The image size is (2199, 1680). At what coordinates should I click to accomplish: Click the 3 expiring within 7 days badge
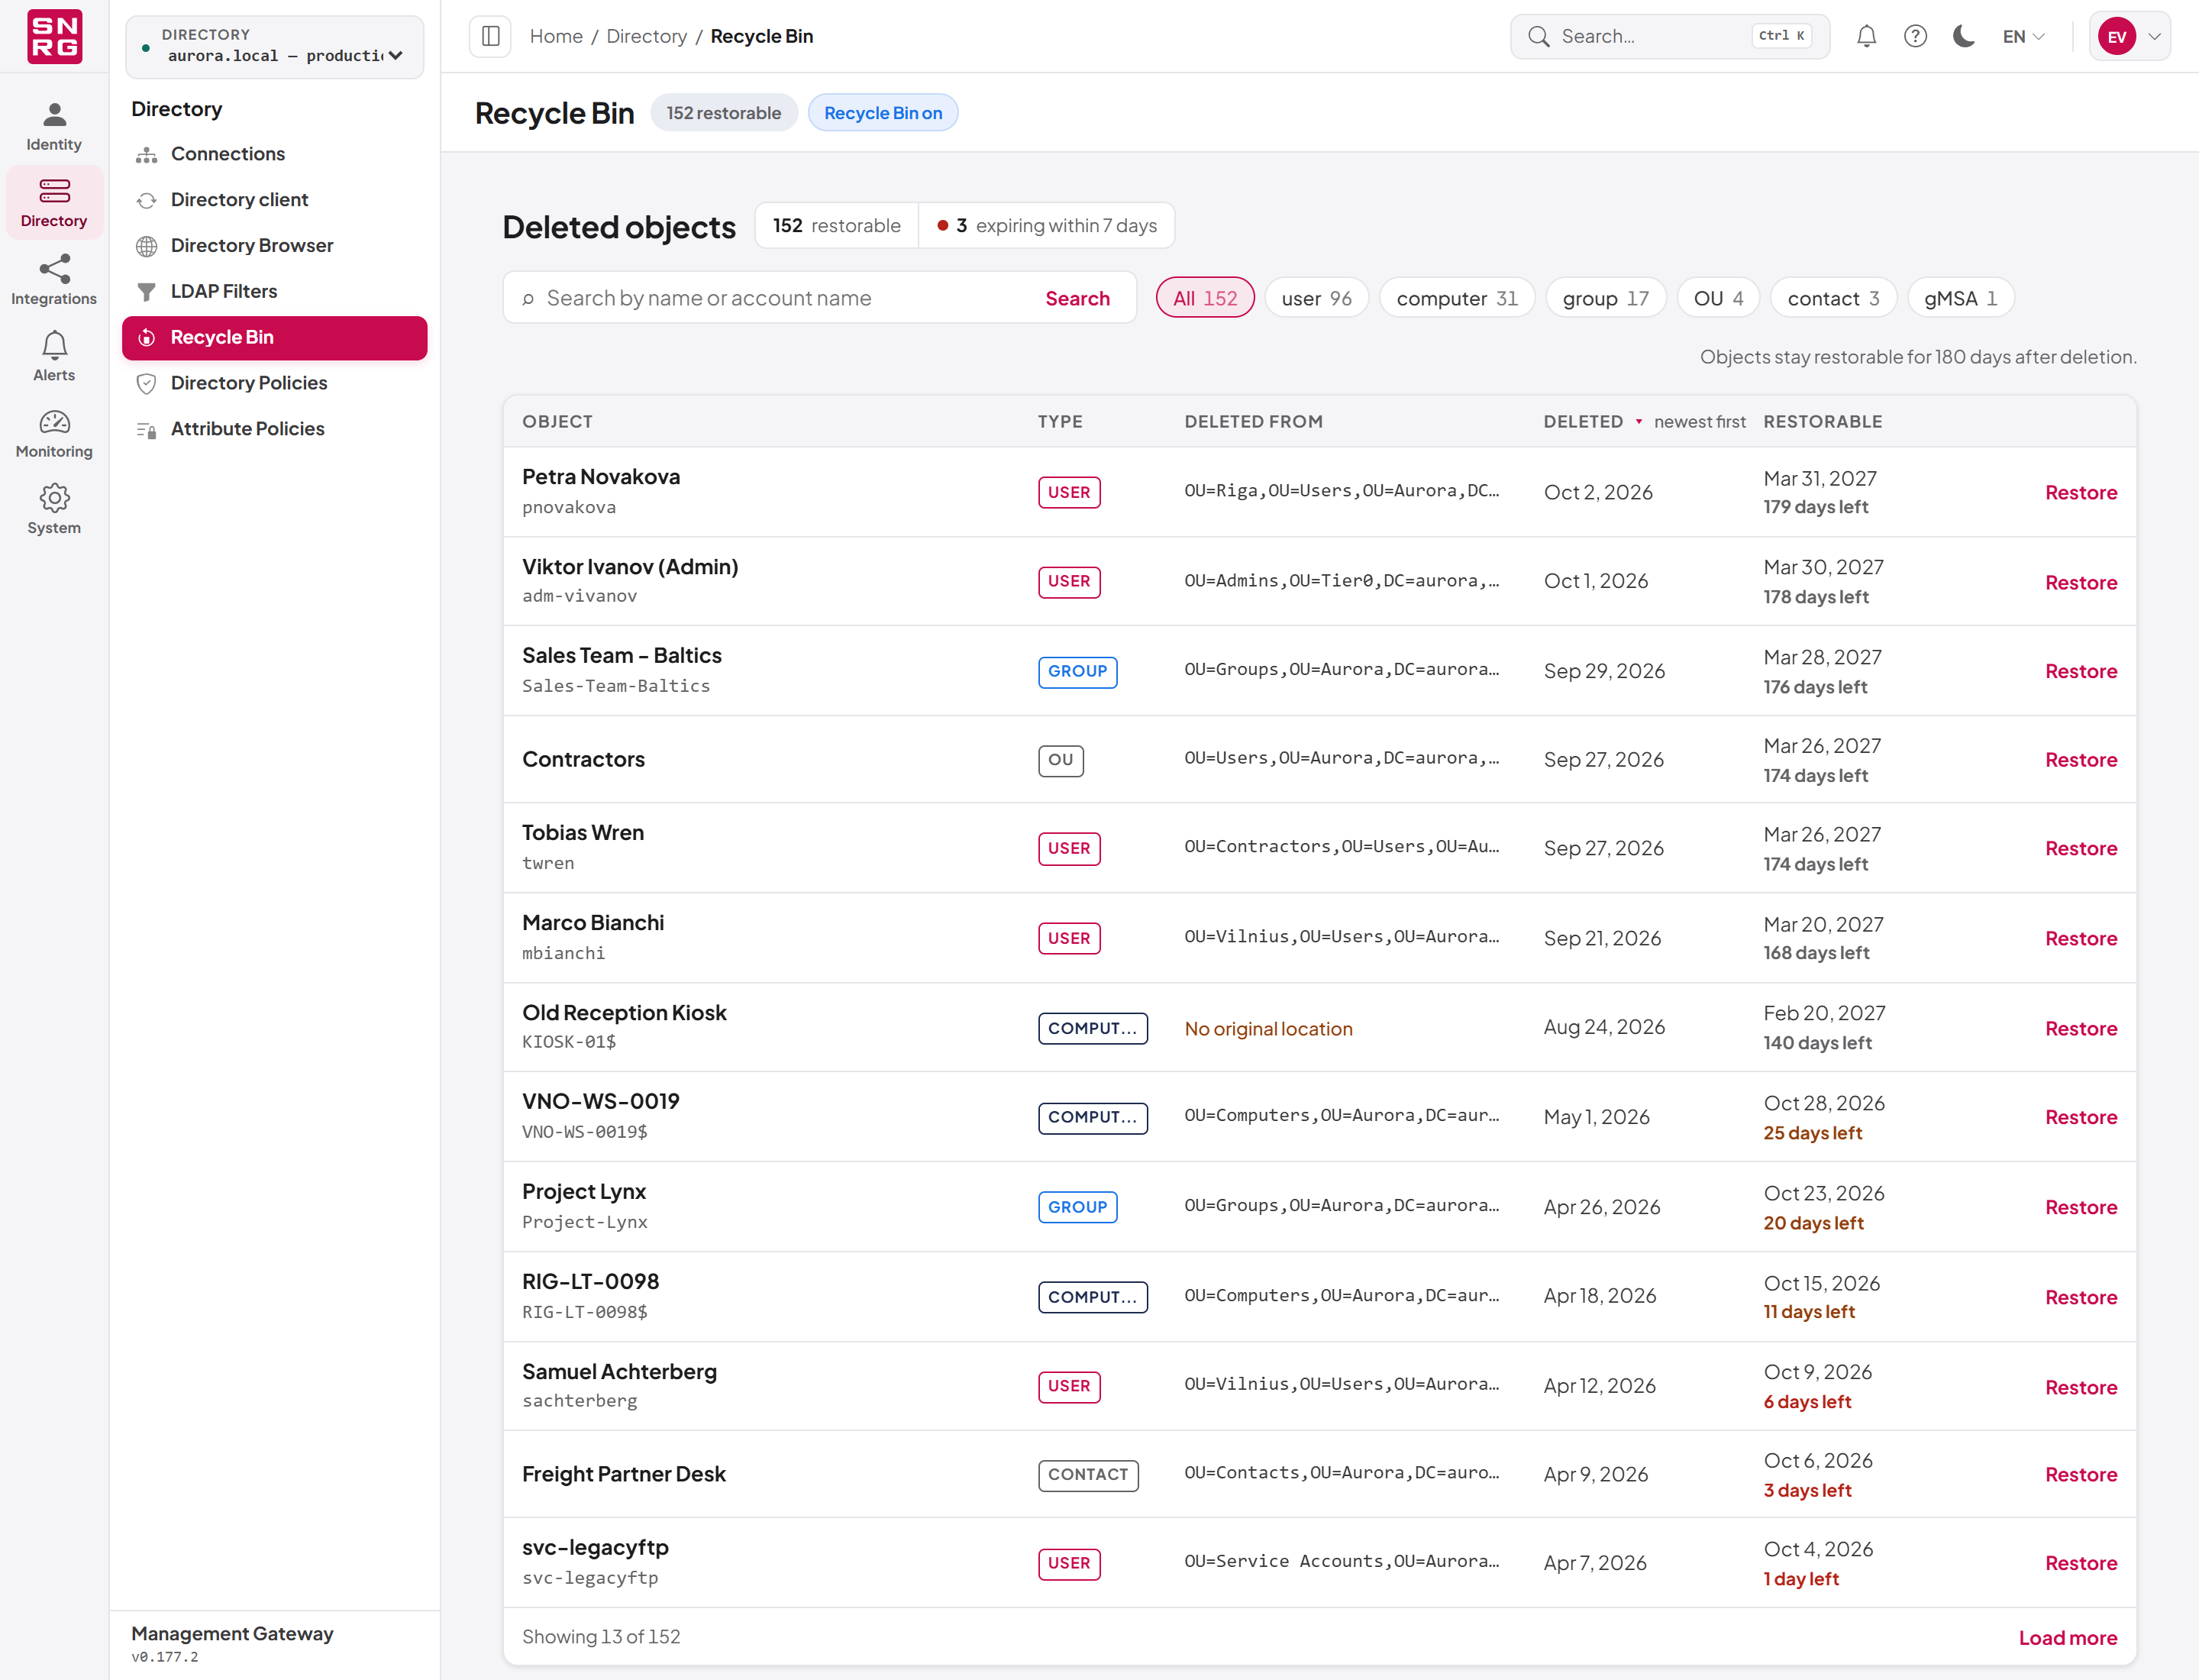point(1046,226)
